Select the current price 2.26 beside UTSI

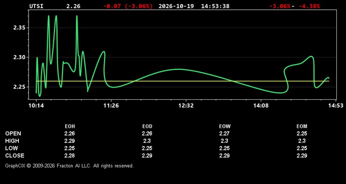pos(73,6)
